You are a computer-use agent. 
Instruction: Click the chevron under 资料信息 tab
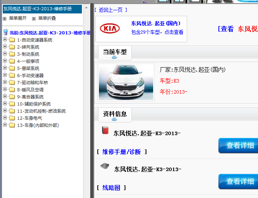pos(114,119)
